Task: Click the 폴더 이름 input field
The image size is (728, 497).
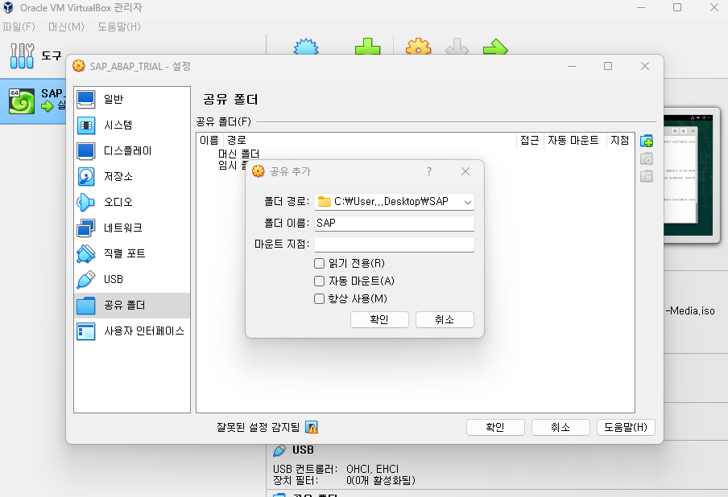Action: (x=394, y=223)
